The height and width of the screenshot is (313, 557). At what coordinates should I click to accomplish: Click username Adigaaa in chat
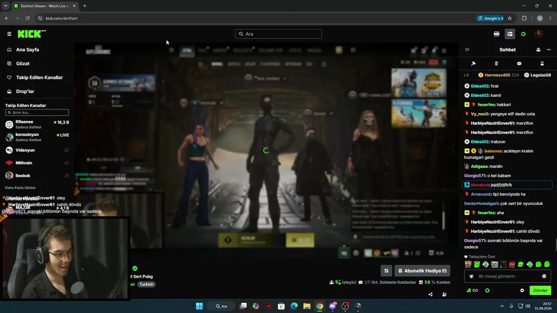pyautogui.click(x=480, y=166)
